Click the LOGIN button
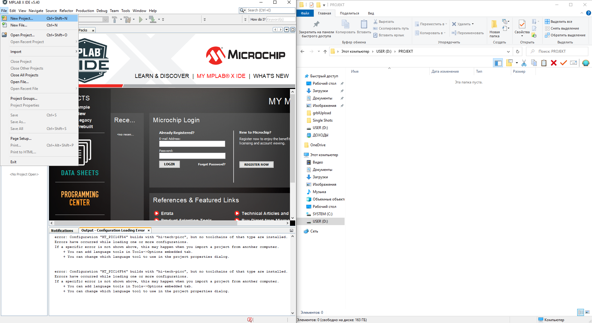 pyautogui.click(x=169, y=164)
